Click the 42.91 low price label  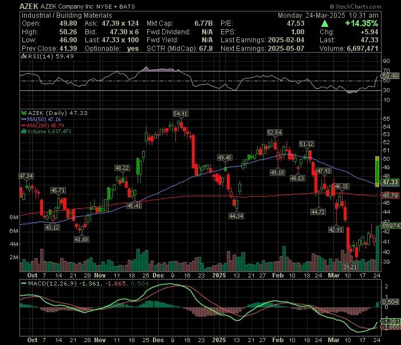(x=336, y=230)
